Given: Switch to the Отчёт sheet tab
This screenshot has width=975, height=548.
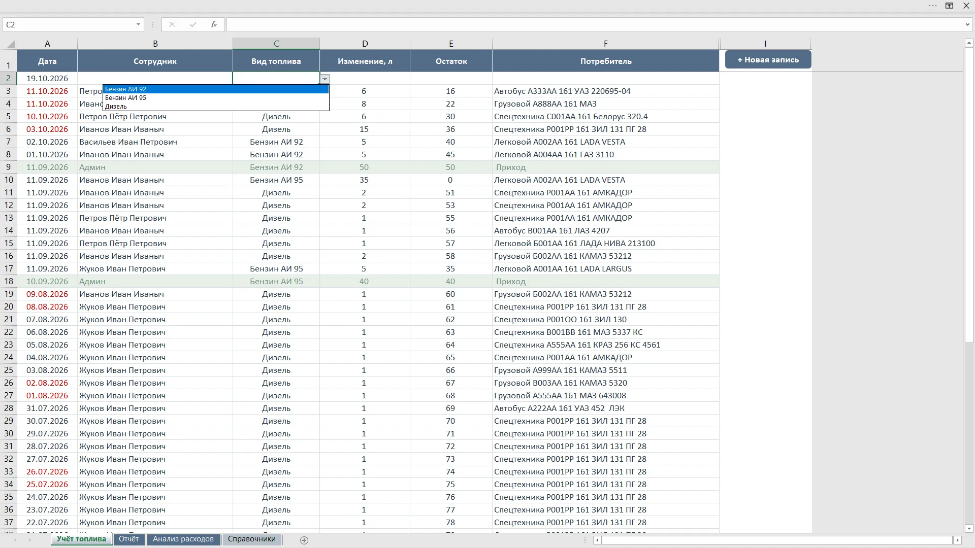Looking at the screenshot, I should (129, 539).
